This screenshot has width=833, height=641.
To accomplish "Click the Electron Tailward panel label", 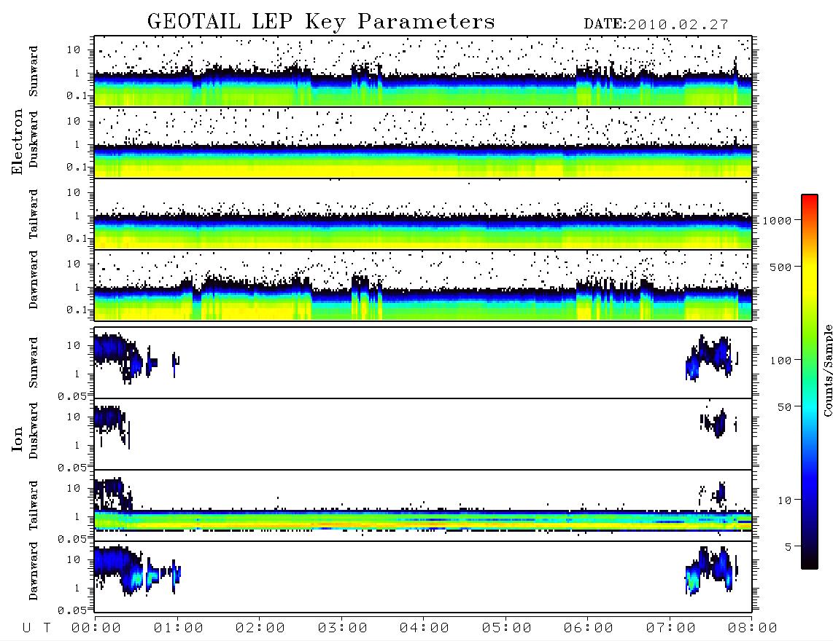I will point(34,214).
